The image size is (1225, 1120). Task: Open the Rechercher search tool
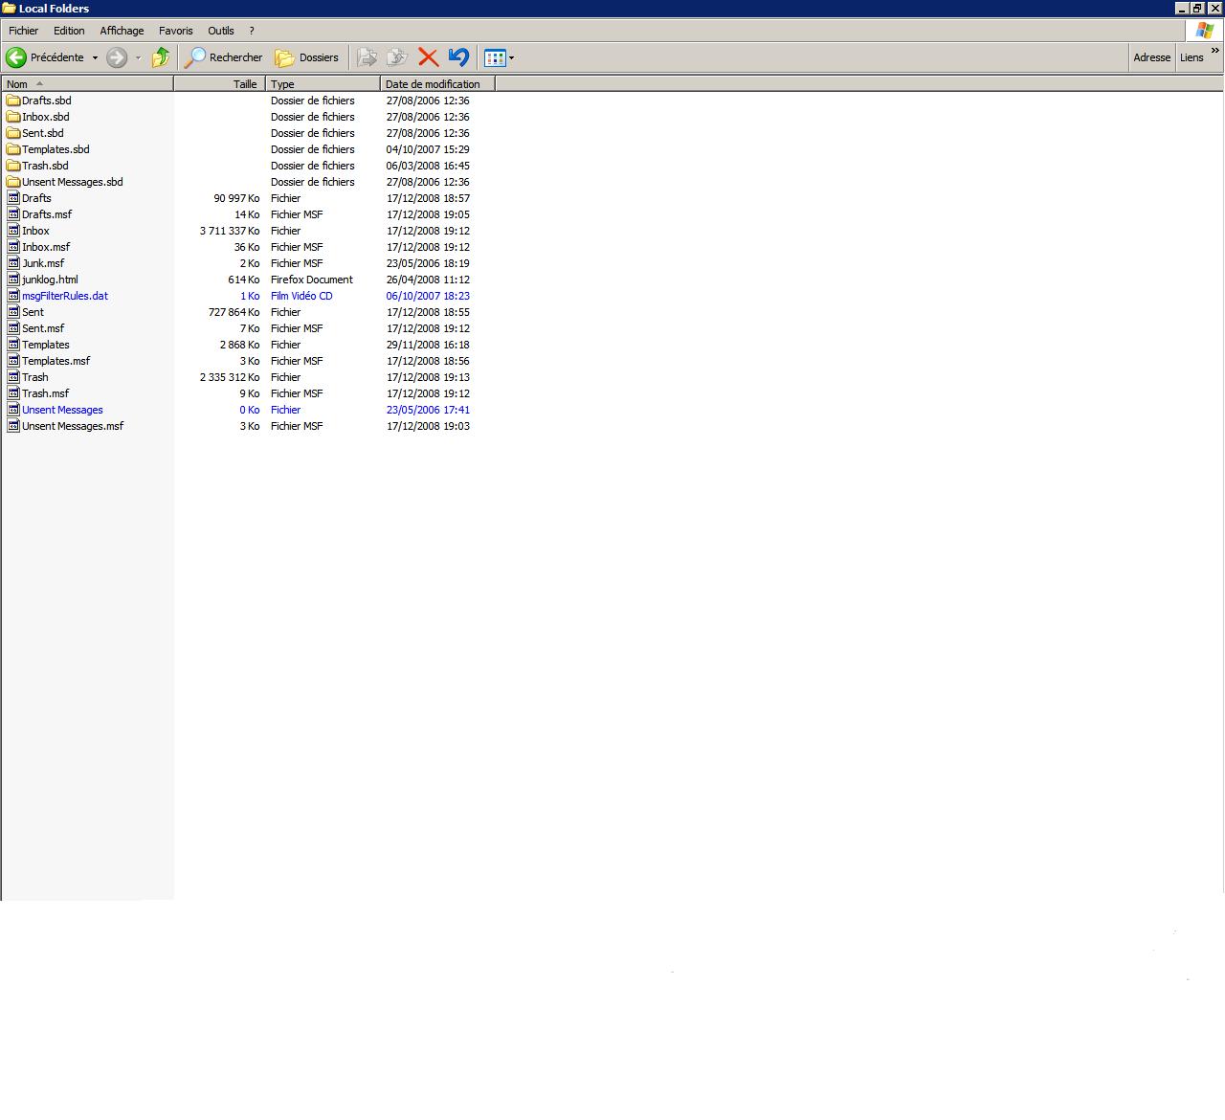pos(224,57)
